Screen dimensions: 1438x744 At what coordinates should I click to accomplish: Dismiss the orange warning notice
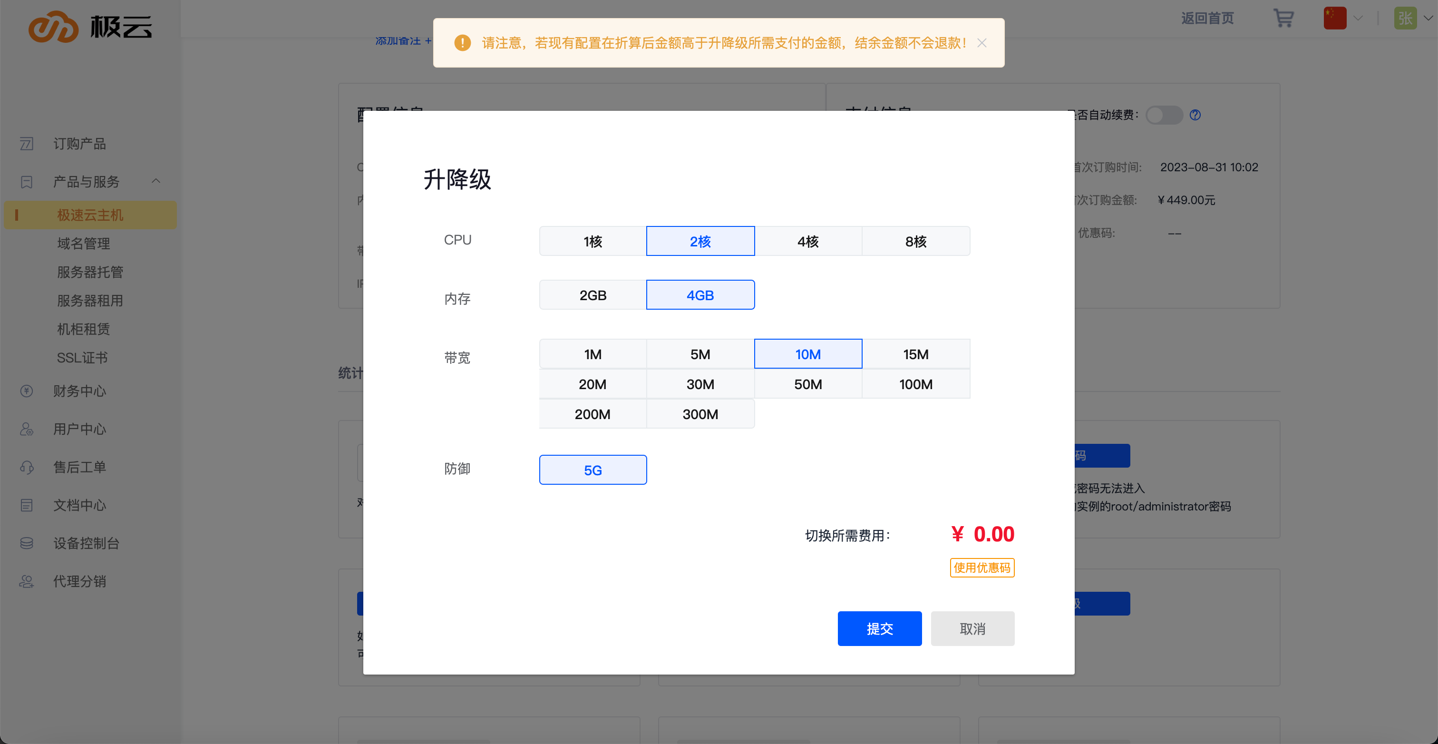coord(982,42)
